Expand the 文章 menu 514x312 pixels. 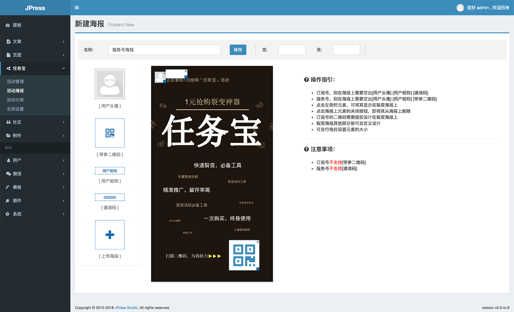point(35,41)
